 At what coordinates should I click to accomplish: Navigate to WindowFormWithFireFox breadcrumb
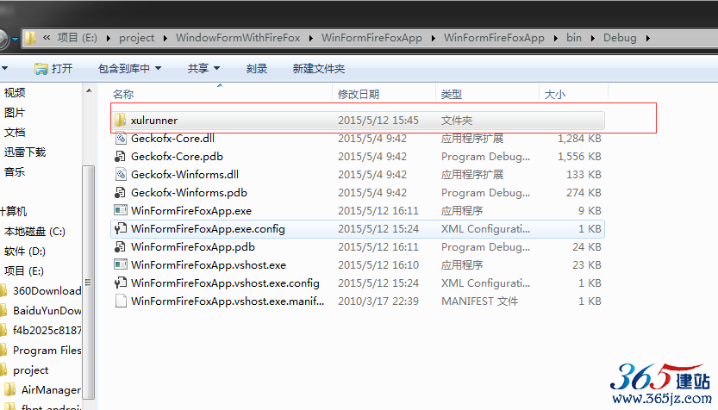click(x=238, y=38)
